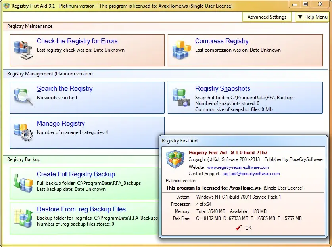Viewport: 332px width, 247px height.
Task: Click the reg1aid@rosecitysoftware.com support email
Action: 251,174
